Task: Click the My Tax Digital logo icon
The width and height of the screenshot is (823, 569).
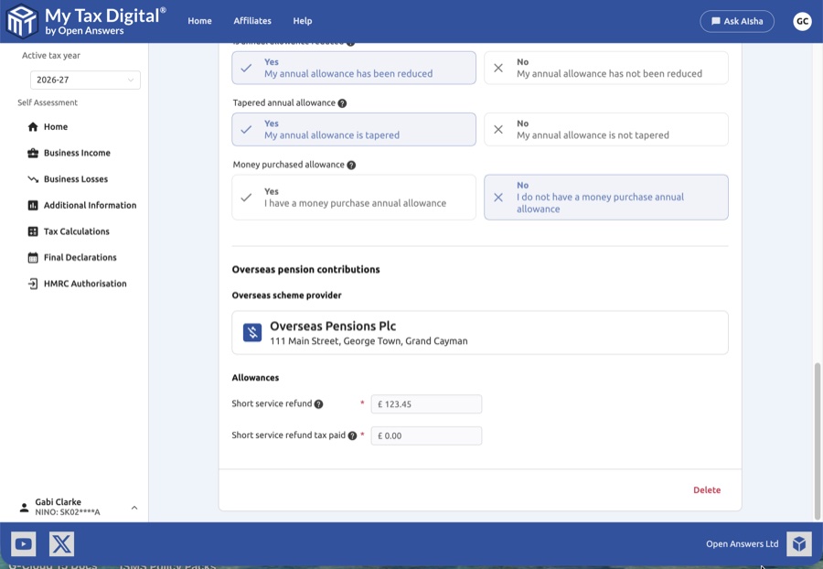Action: (22, 21)
